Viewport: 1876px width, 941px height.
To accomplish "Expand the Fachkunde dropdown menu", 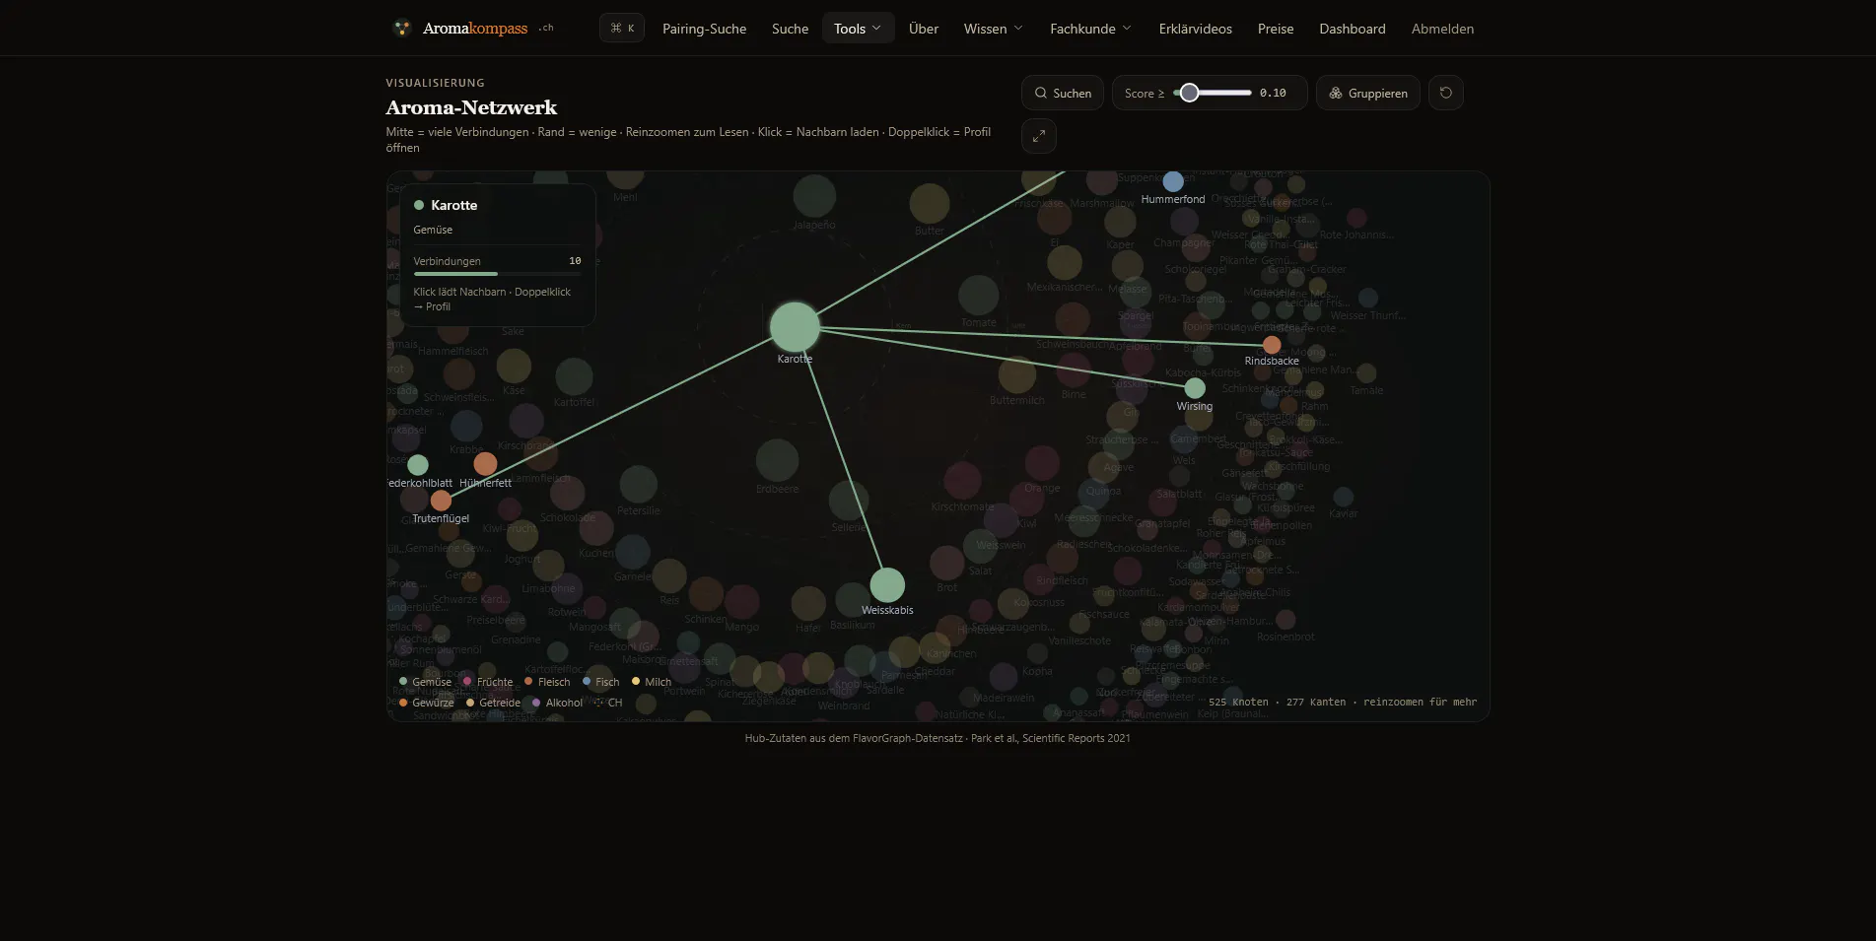I will pyautogui.click(x=1090, y=29).
